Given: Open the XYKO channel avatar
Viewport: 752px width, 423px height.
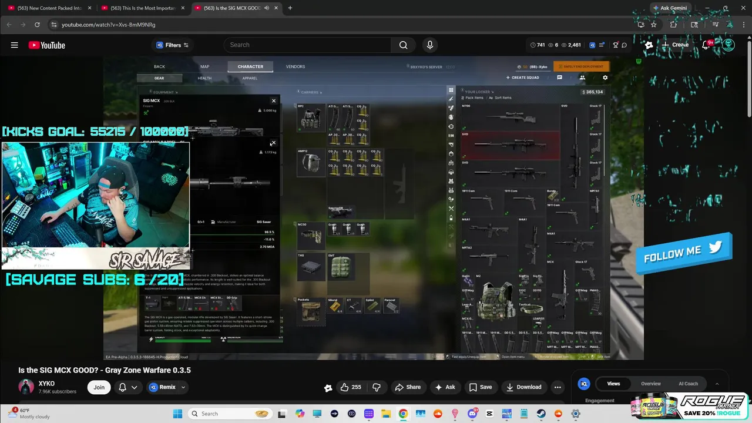Looking at the screenshot, I should click(26, 387).
